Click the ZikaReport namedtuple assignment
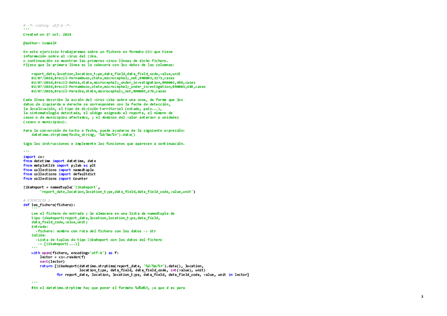 109,190
